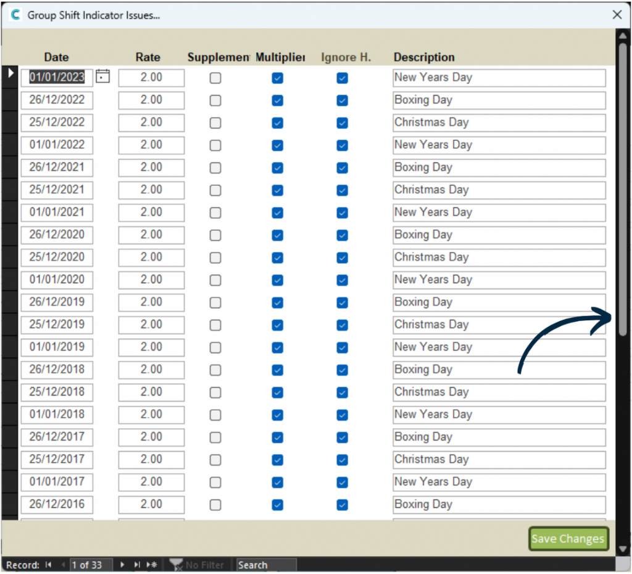Edit Description 'Christmas Day' for 25/12/2018

(499, 392)
